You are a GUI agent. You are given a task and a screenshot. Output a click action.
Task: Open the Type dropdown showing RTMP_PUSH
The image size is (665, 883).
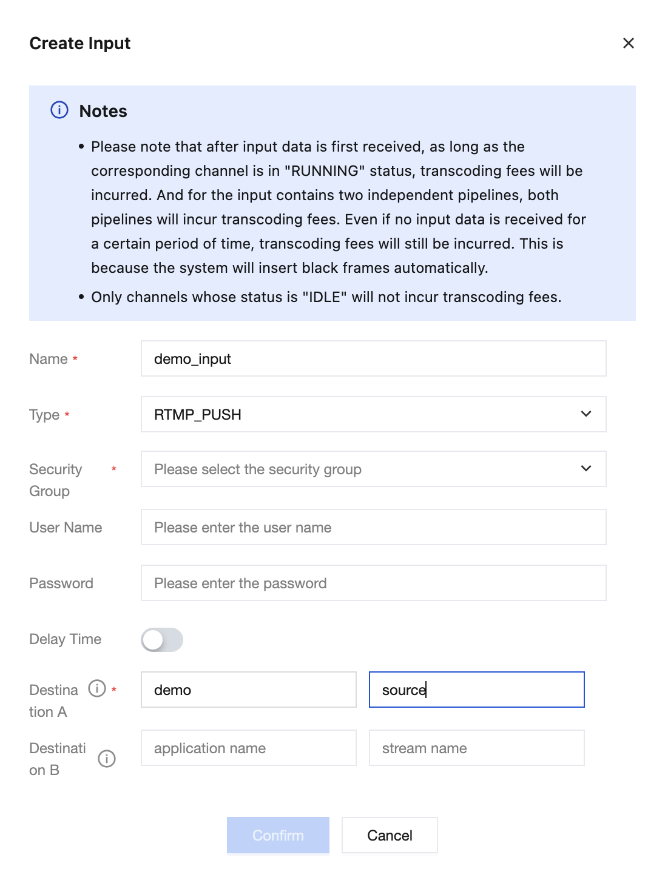coord(374,414)
